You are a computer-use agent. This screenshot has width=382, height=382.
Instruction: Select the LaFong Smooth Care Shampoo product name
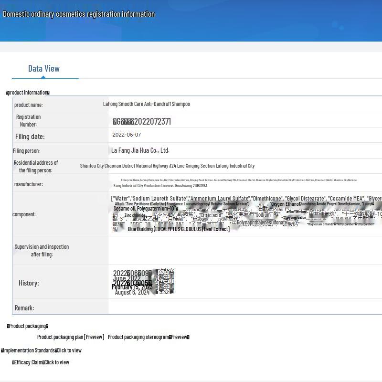coord(147,104)
